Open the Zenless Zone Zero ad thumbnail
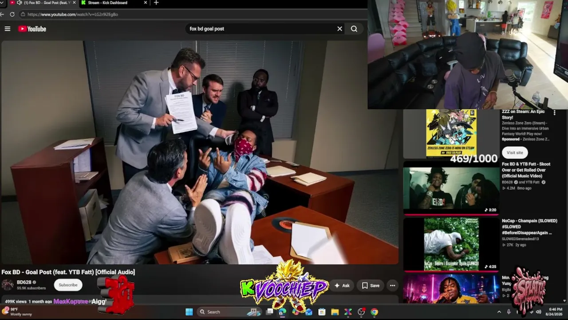This screenshot has height=320, width=568. tap(451, 133)
